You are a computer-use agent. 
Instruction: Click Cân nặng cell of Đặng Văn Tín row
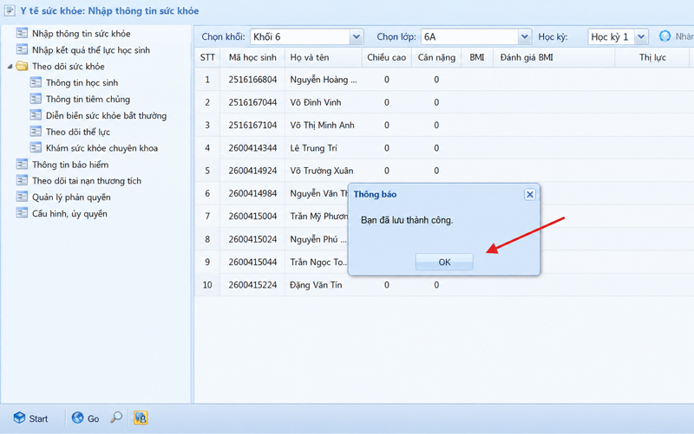point(436,285)
